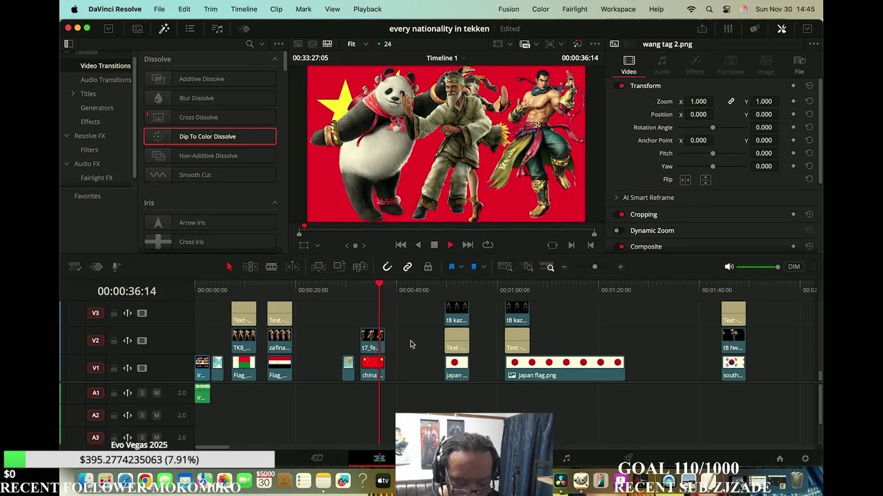The height and width of the screenshot is (496, 883).
Task: Expand the Titles tree item
Action: pos(73,94)
